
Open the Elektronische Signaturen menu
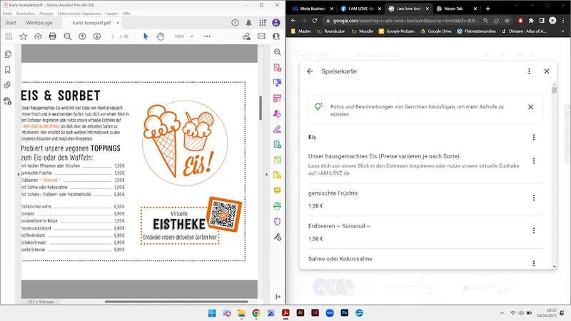click(x=79, y=14)
